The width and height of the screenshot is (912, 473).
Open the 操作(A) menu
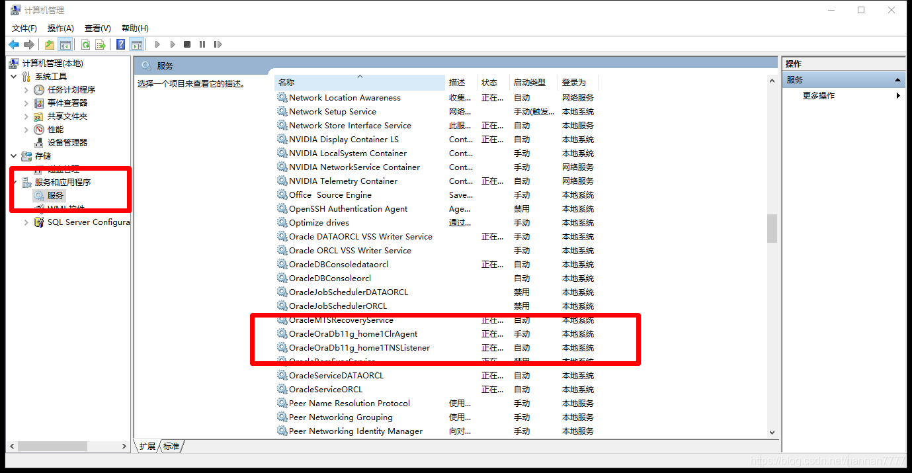click(x=61, y=28)
